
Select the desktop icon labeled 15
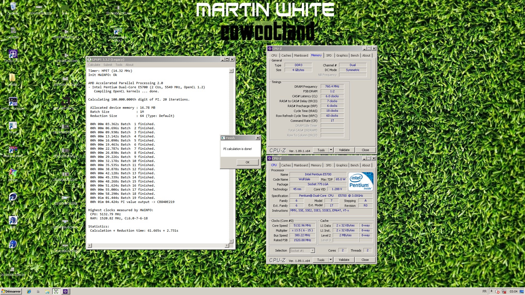point(13,199)
